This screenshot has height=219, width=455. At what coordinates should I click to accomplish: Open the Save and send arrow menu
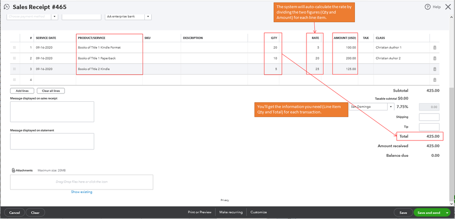point(447,213)
